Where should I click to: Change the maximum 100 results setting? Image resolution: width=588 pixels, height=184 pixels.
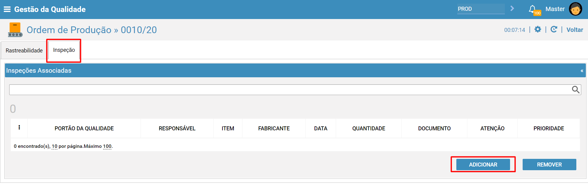click(x=107, y=146)
